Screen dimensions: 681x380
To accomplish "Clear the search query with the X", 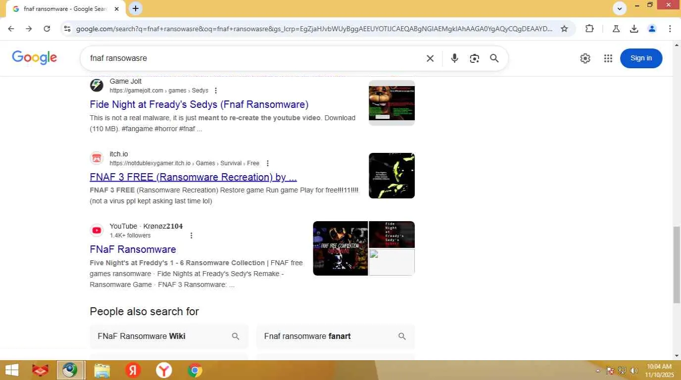I will pos(430,58).
